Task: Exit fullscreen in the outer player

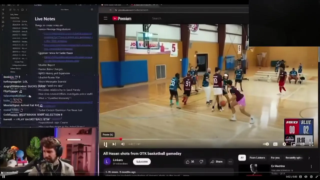Action: tap(317, 177)
